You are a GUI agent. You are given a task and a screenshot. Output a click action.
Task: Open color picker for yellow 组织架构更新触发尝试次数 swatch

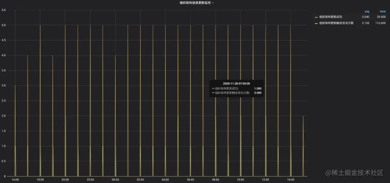pyautogui.click(x=316, y=23)
